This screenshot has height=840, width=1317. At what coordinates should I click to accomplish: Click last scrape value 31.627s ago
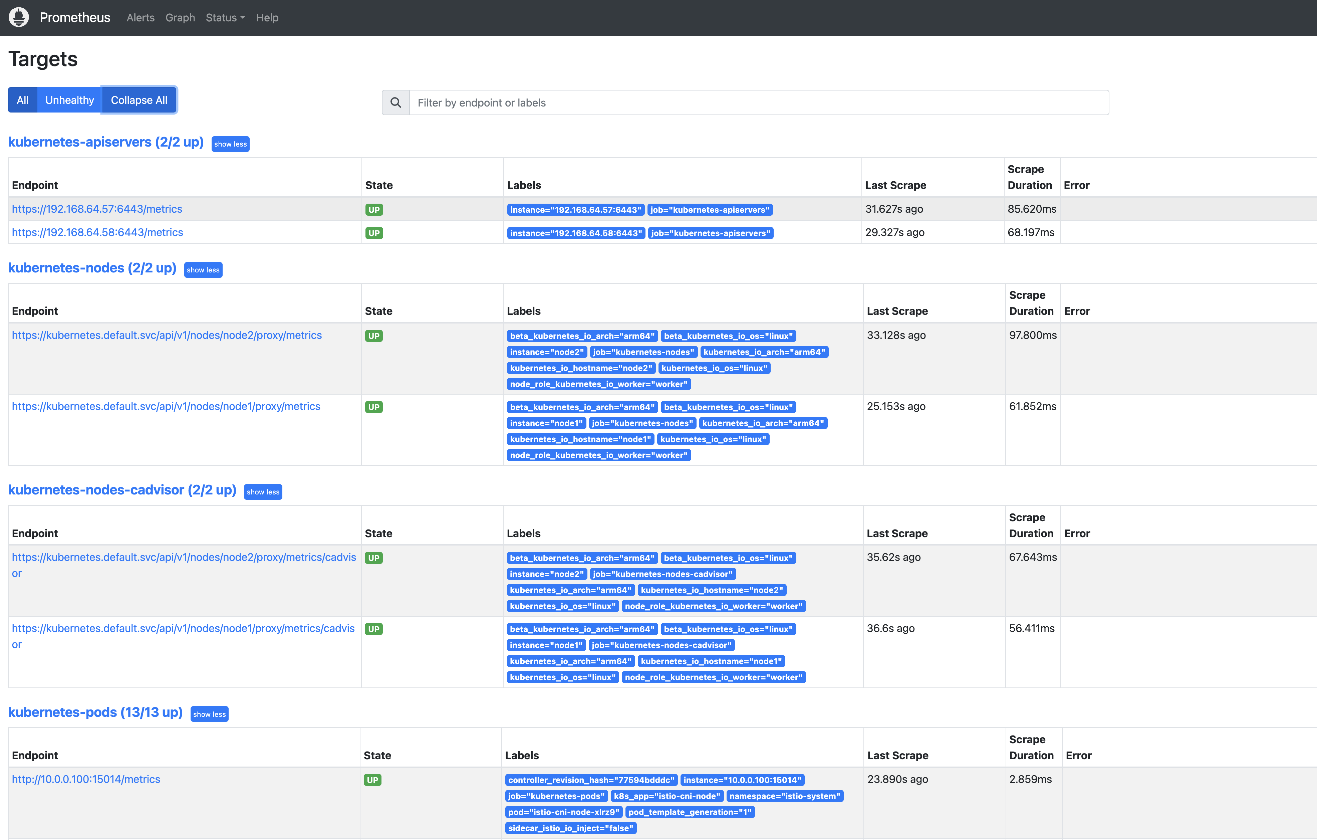(894, 209)
